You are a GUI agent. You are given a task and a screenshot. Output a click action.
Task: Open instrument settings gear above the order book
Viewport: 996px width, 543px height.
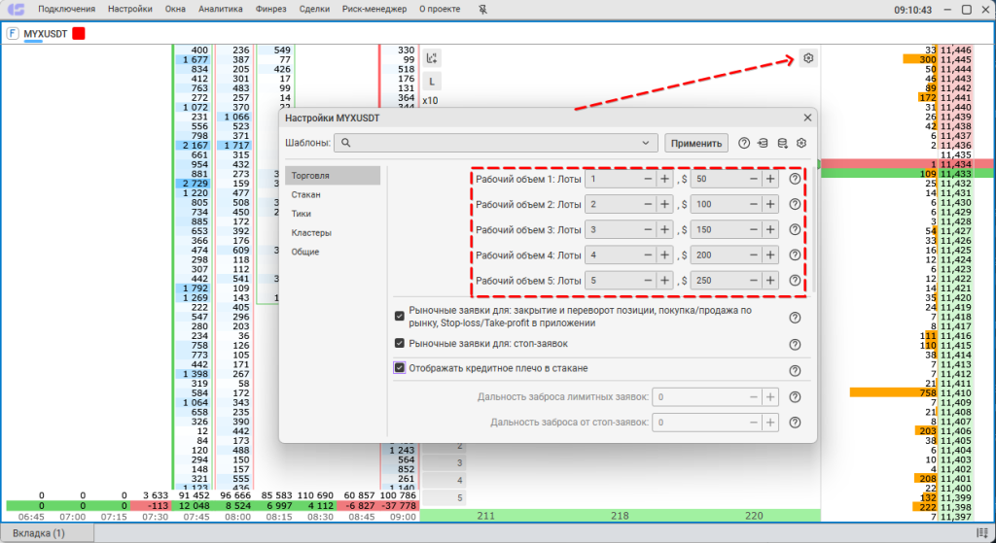click(808, 58)
